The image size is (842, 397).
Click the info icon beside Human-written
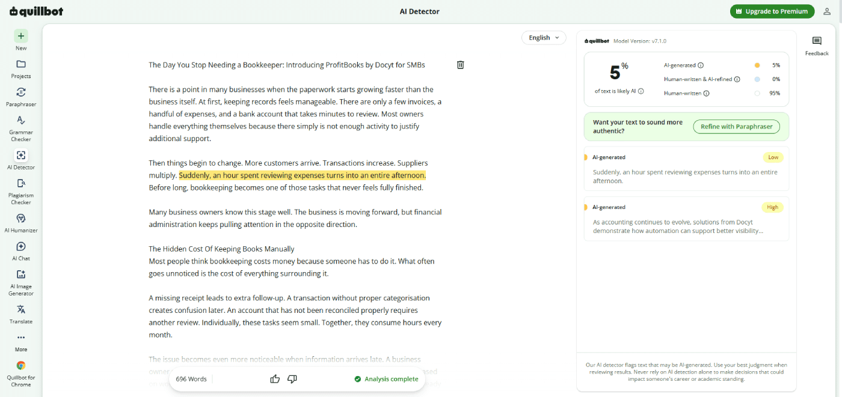(706, 93)
